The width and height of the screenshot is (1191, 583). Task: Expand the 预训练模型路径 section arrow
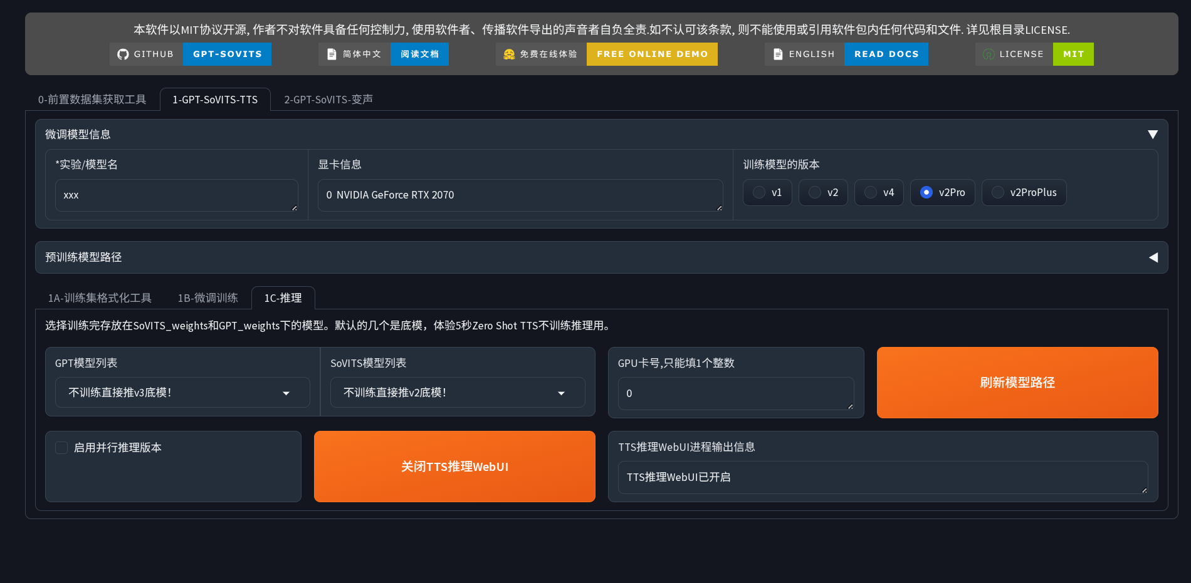point(1153,257)
